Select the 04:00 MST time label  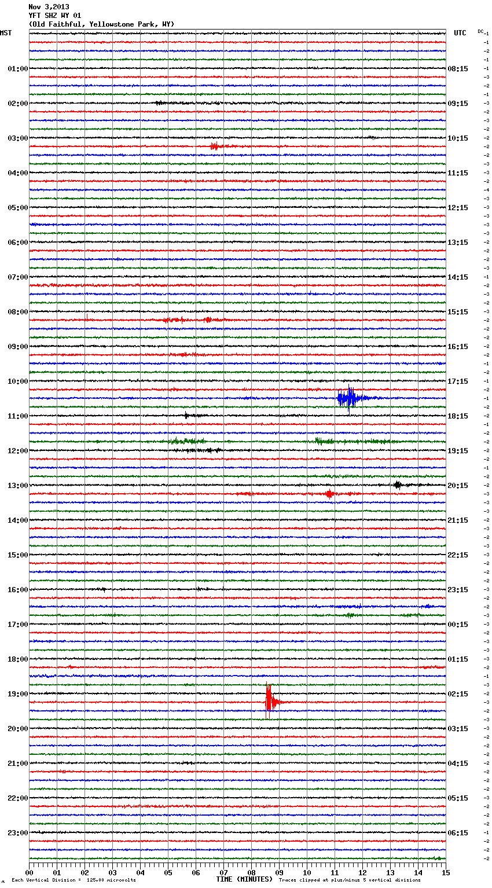click(18, 173)
